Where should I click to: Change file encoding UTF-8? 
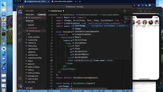point(96,91)
